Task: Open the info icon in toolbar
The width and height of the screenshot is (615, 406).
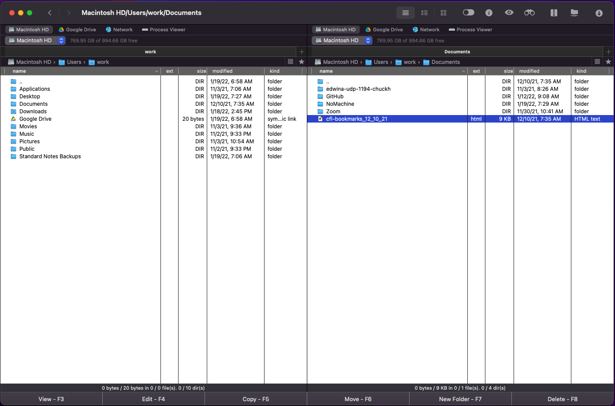Action: pos(489,13)
